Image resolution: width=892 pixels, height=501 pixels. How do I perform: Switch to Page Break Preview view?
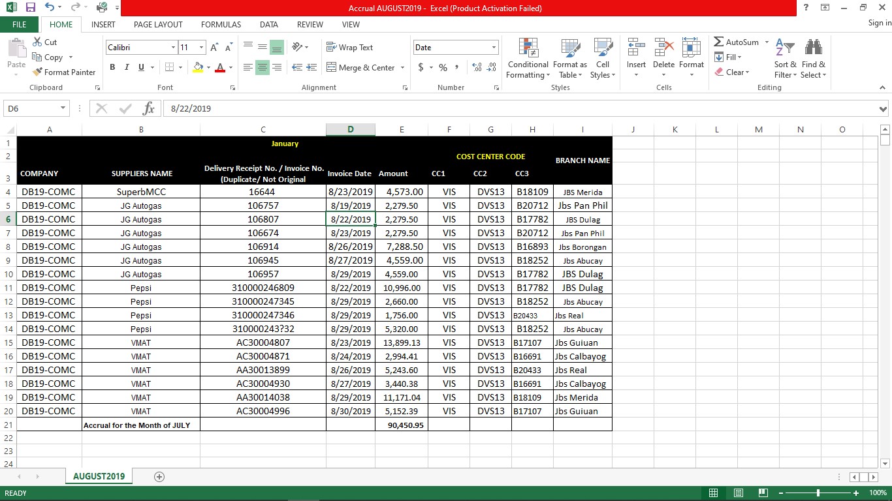[762, 493]
